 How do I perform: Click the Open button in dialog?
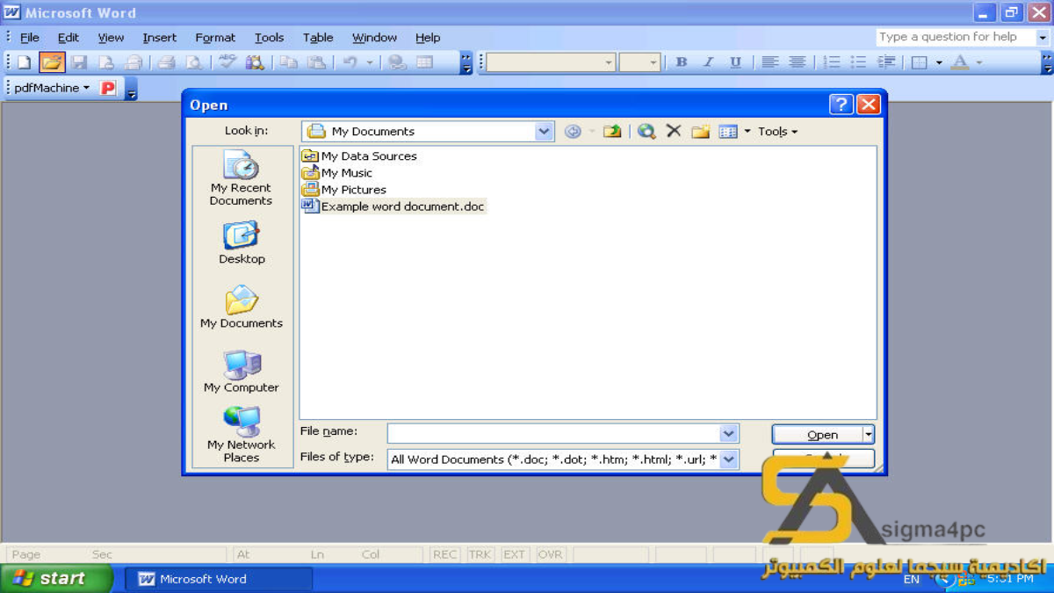817,434
